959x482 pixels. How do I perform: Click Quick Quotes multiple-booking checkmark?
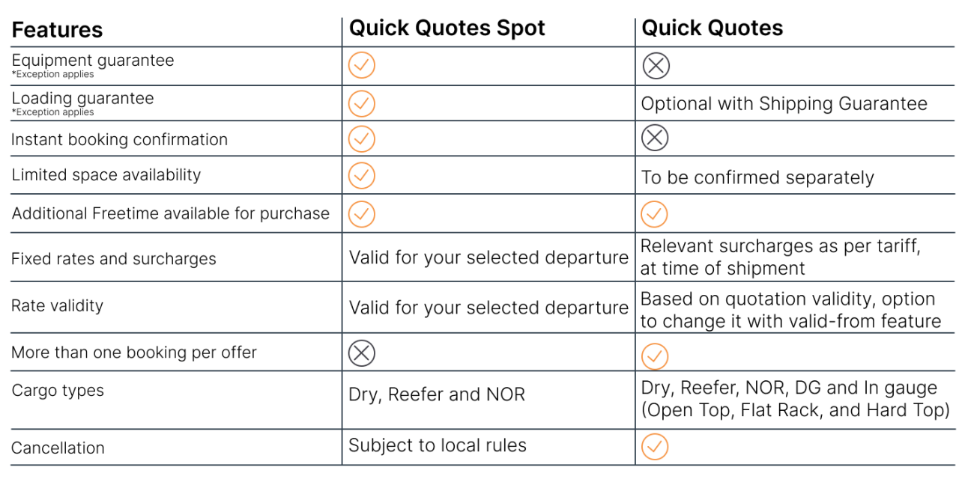654,355
